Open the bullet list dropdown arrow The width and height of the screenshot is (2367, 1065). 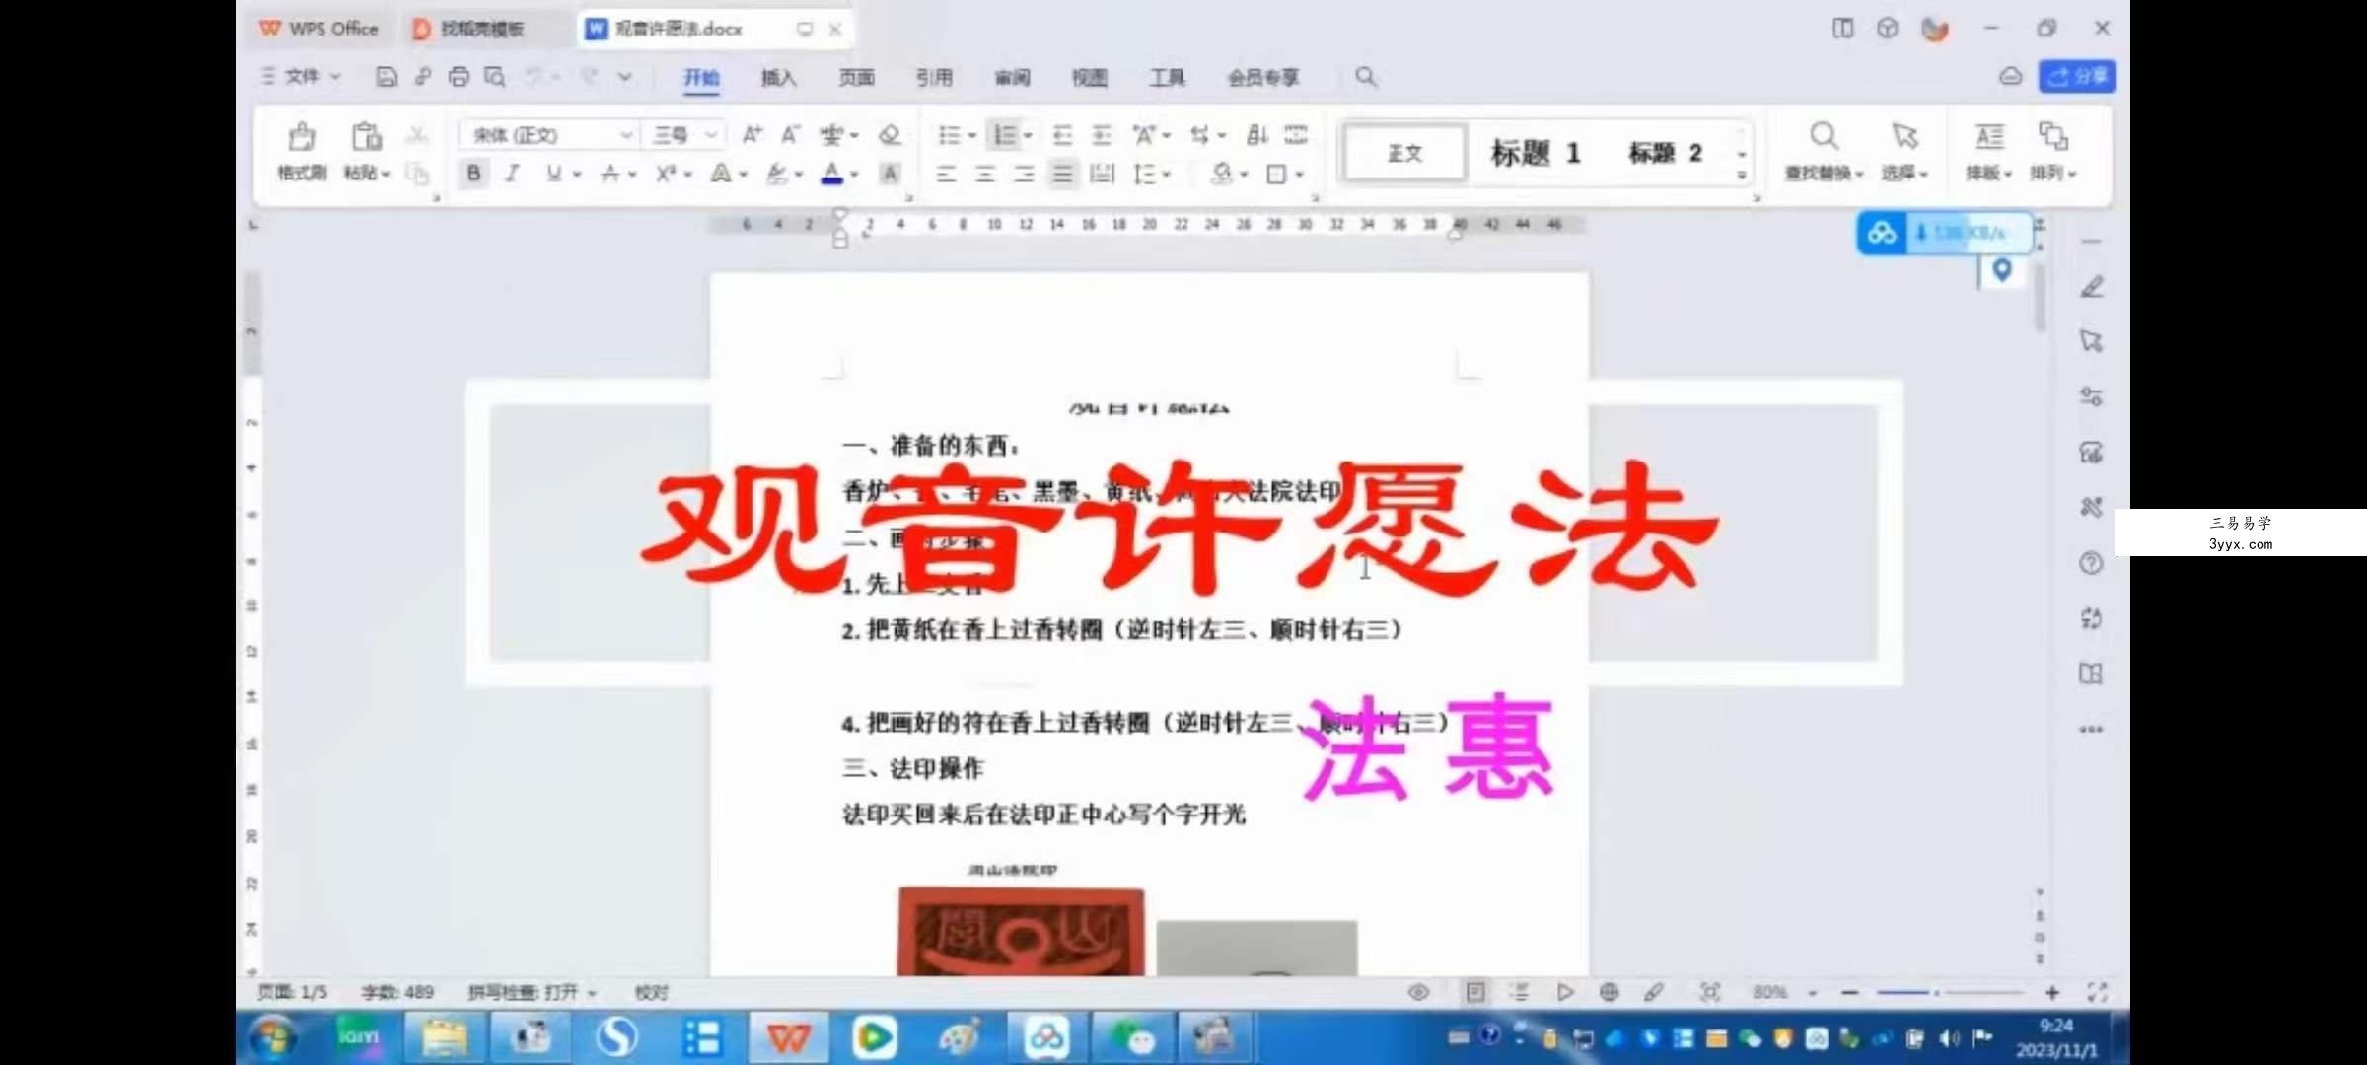click(971, 135)
